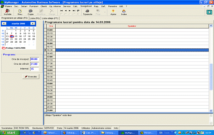Image resolution: width=214 pixels, height=135 pixels.
Task: Click the Spalator column header
Action: (132, 26)
